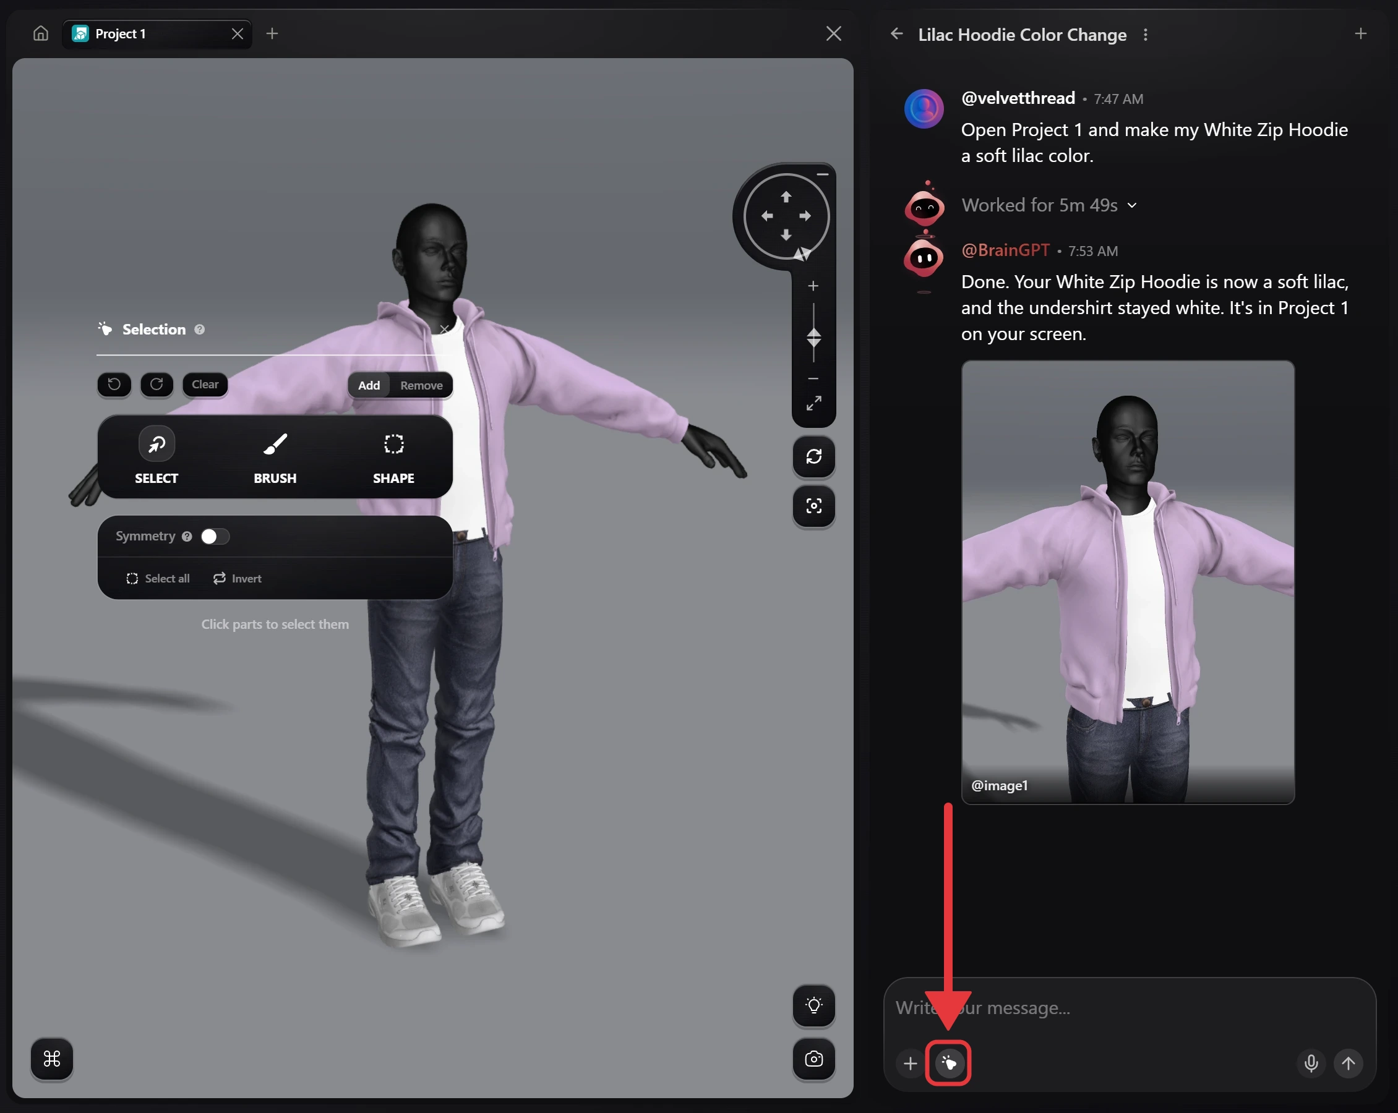The width and height of the screenshot is (1398, 1113).
Task: Pan the view right with navigation arrow
Action: click(x=805, y=216)
